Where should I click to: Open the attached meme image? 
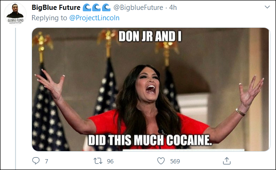click(x=151, y=89)
